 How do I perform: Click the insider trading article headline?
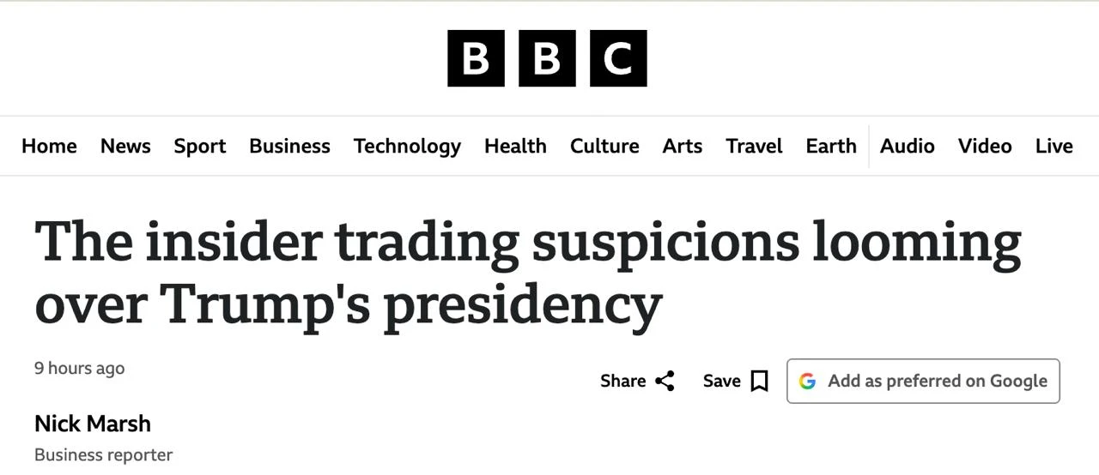(527, 271)
